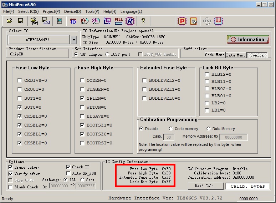Viewport: 276px width, 203px height.
Task: Click the buffer swap/transfer icon
Action: point(107,21)
